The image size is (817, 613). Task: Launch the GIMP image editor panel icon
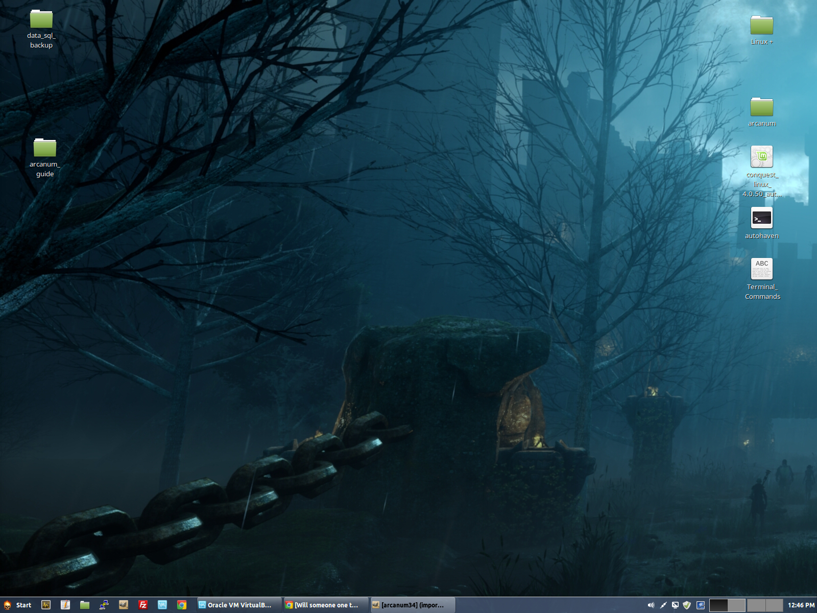[x=124, y=605]
